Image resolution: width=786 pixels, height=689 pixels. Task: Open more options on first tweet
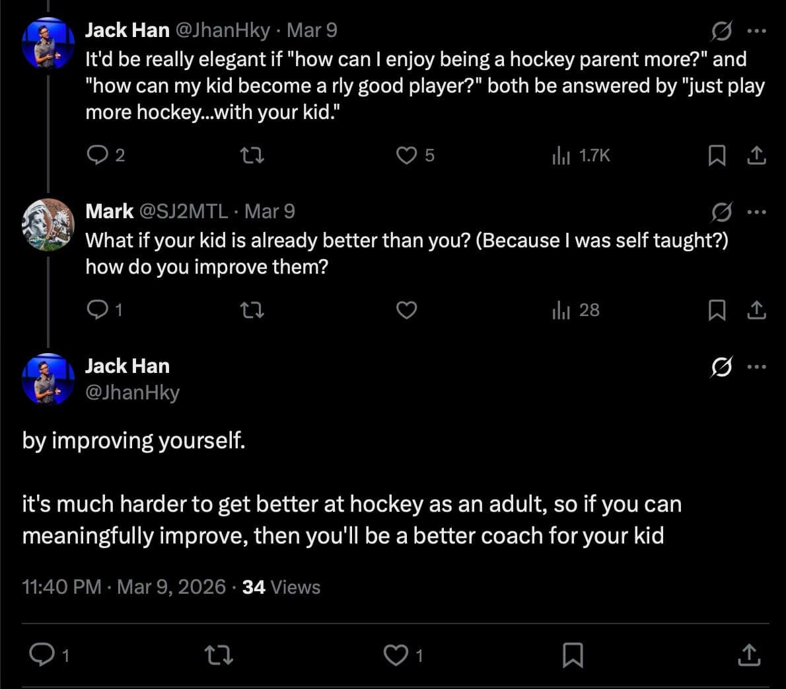click(x=756, y=31)
